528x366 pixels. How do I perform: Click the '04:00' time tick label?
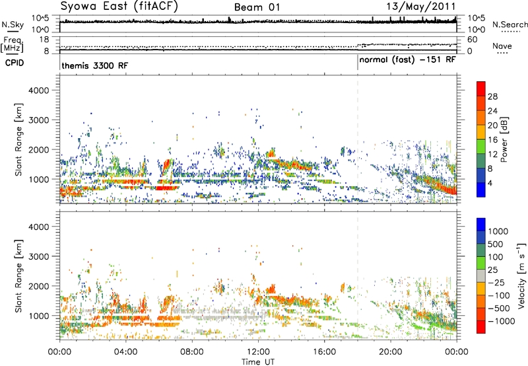pos(125,352)
